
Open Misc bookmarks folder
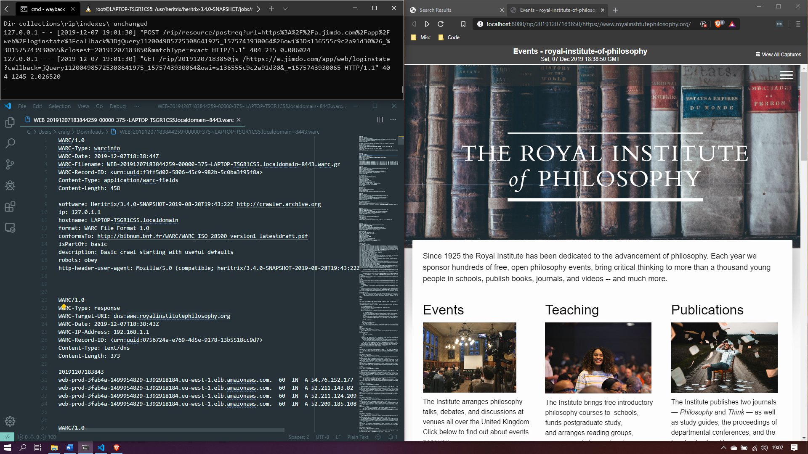(x=421, y=37)
